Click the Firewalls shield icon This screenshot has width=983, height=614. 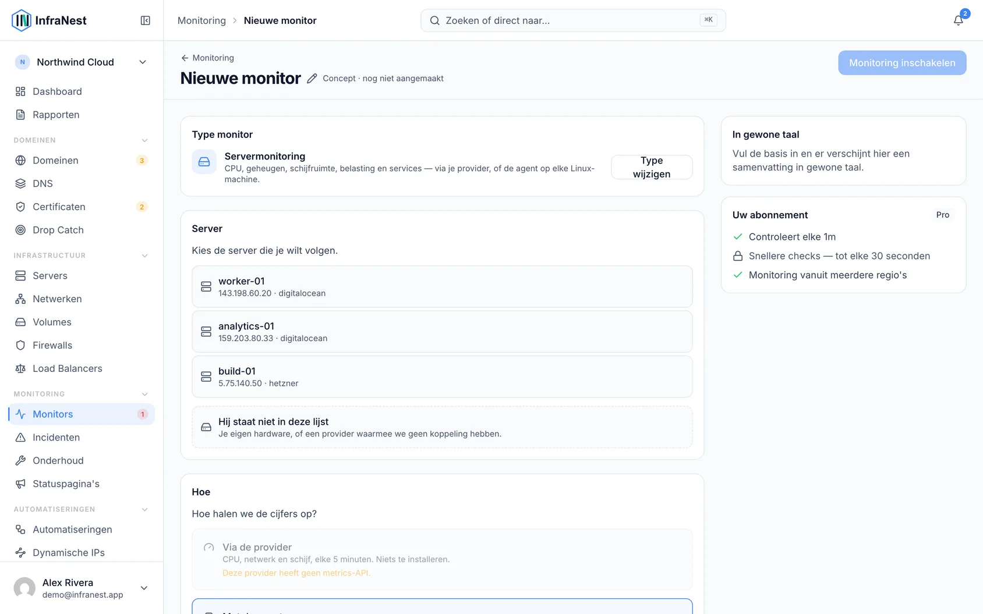(x=20, y=345)
